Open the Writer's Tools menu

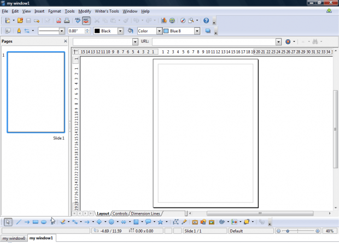(x=107, y=11)
